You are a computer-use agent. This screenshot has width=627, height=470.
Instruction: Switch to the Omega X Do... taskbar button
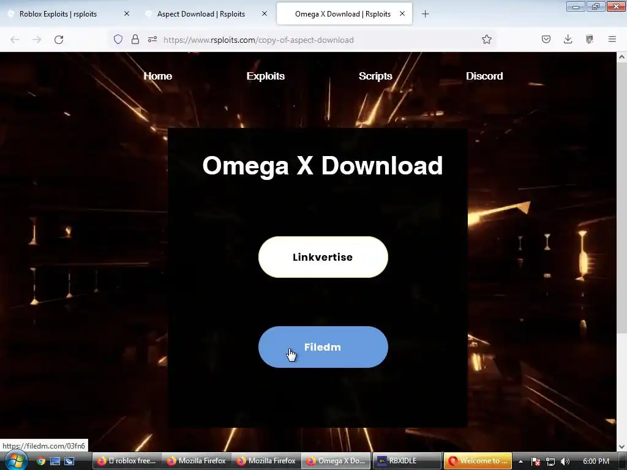click(336, 461)
